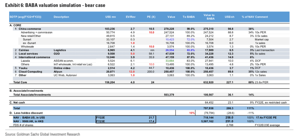Click the Total value 797,938
The height and width of the screenshot is (138, 297).
click(x=209, y=108)
